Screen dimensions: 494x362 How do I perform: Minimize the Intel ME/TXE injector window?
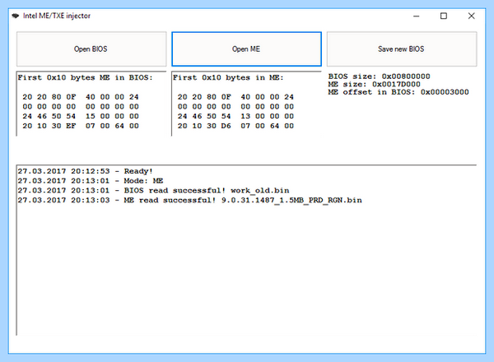point(416,16)
